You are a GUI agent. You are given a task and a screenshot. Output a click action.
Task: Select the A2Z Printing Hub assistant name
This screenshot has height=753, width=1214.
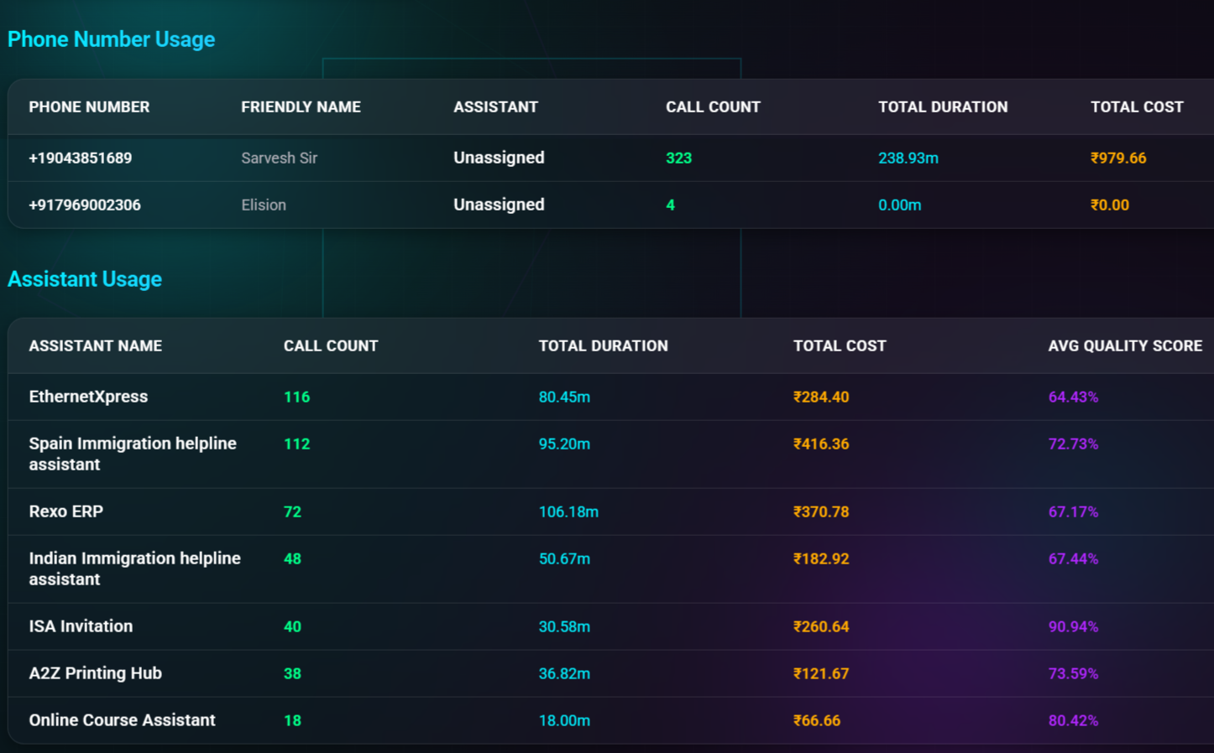[95, 673]
